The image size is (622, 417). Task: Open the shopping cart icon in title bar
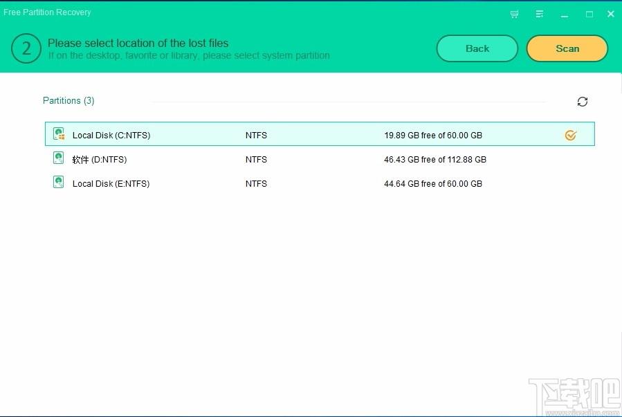[x=514, y=15]
